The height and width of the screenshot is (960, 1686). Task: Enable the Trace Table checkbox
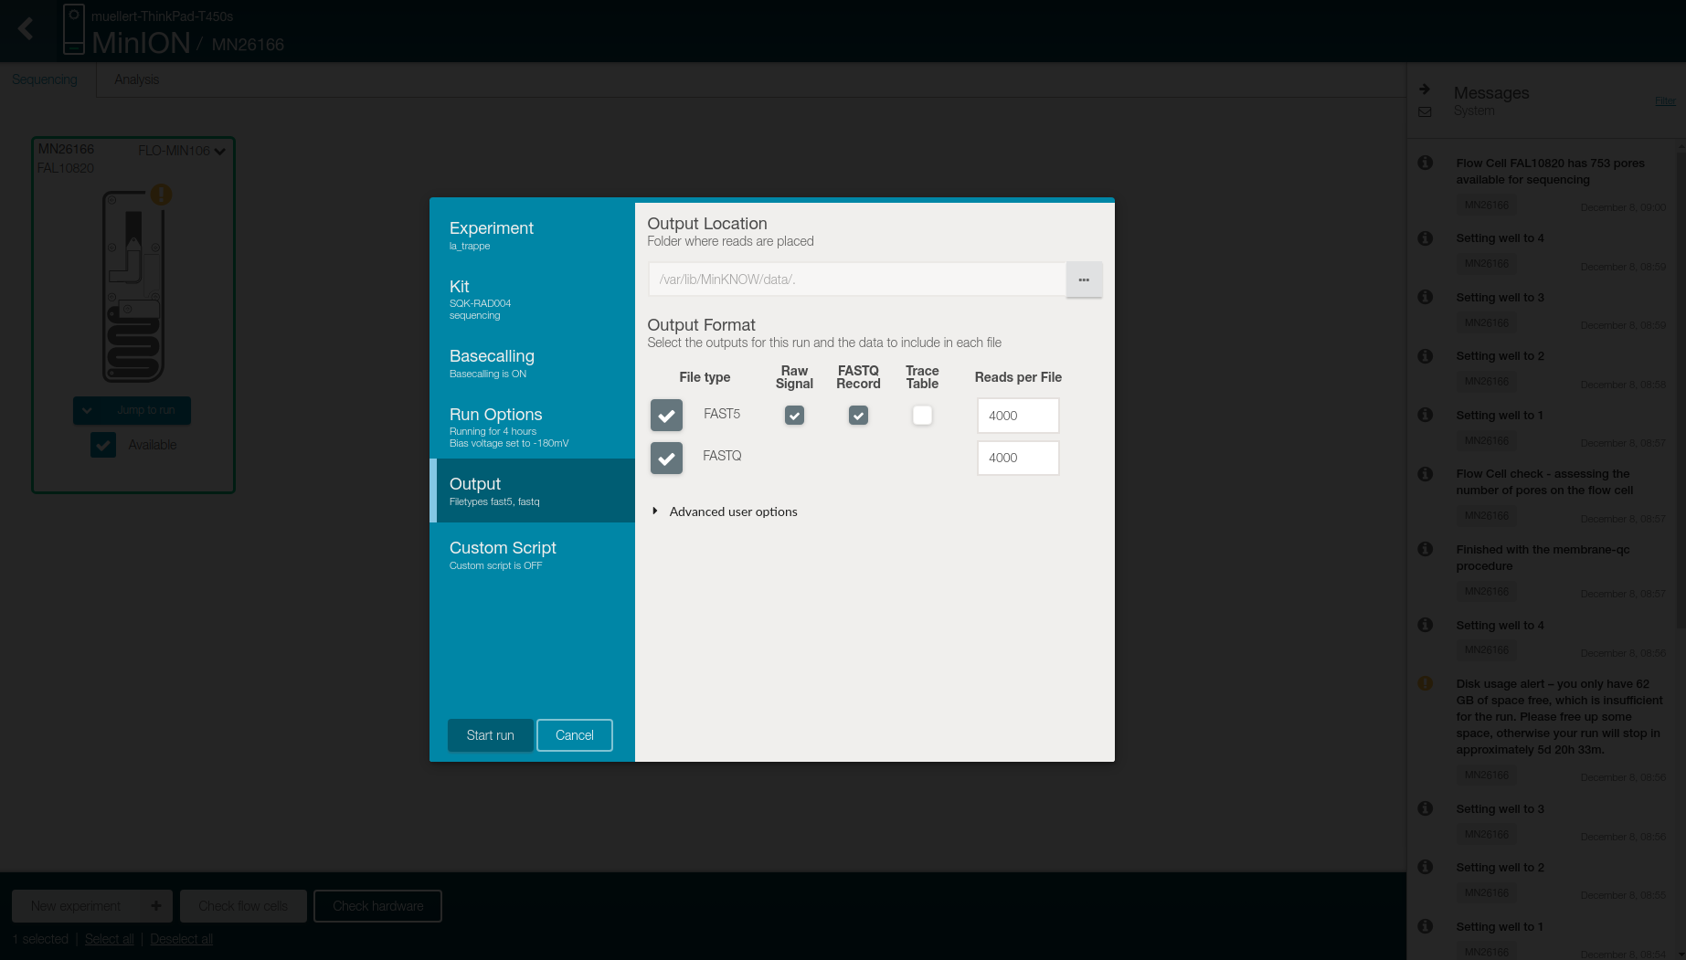click(922, 416)
